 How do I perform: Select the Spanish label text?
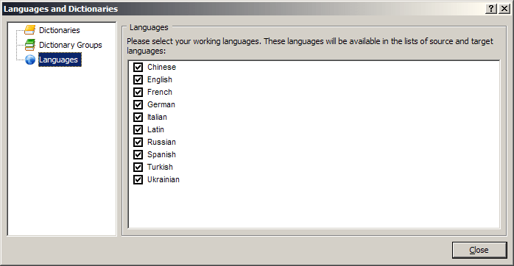161,154
